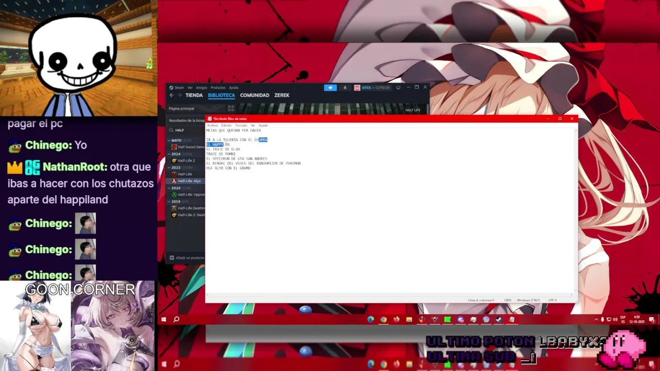Click the grid collections view icon in Steam
660x371 pixels.
pyautogui.click(x=231, y=109)
